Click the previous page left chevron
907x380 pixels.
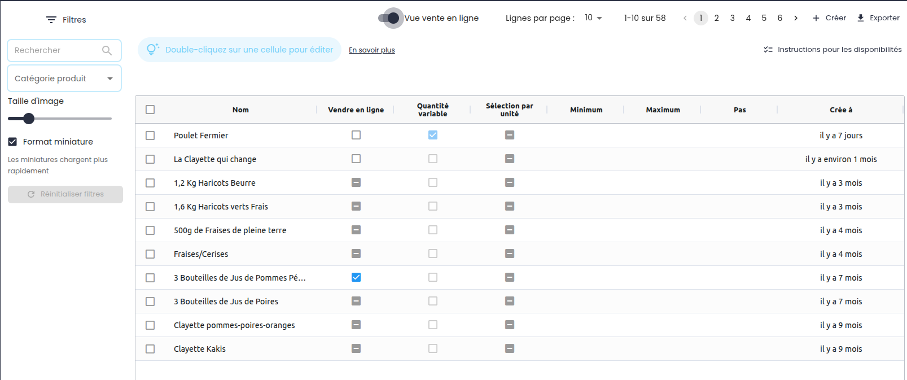point(685,18)
